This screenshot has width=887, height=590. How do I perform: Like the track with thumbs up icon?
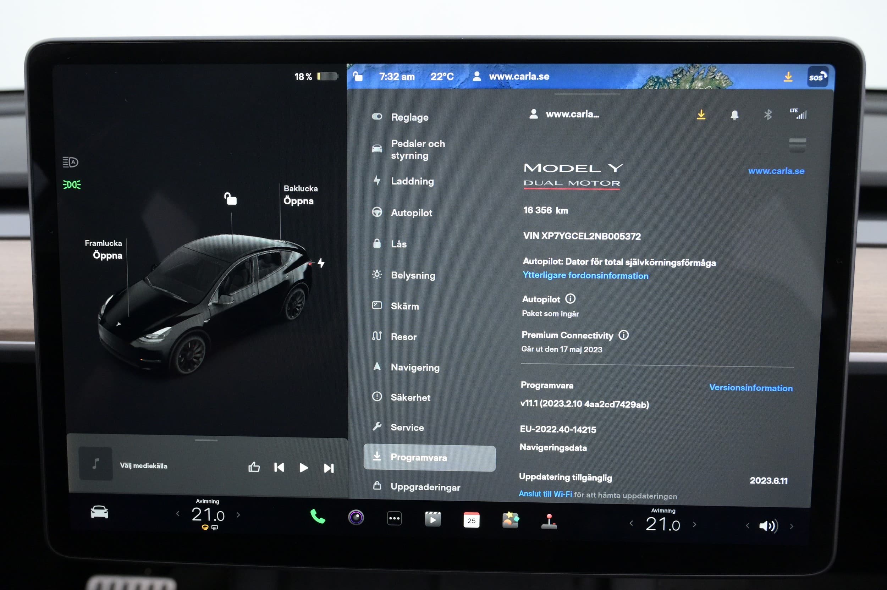coord(254,467)
